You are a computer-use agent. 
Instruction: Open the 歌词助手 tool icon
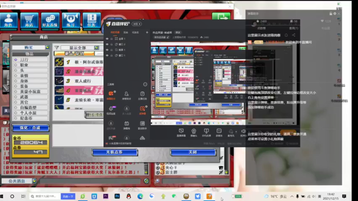click(142, 125)
